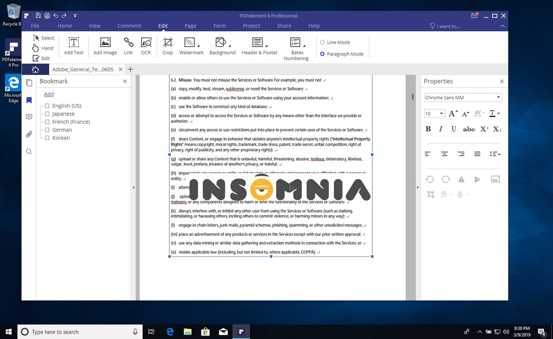Open the bookmark panel icon in sidebar
Viewport: 553px width, 339px height.
point(29,100)
